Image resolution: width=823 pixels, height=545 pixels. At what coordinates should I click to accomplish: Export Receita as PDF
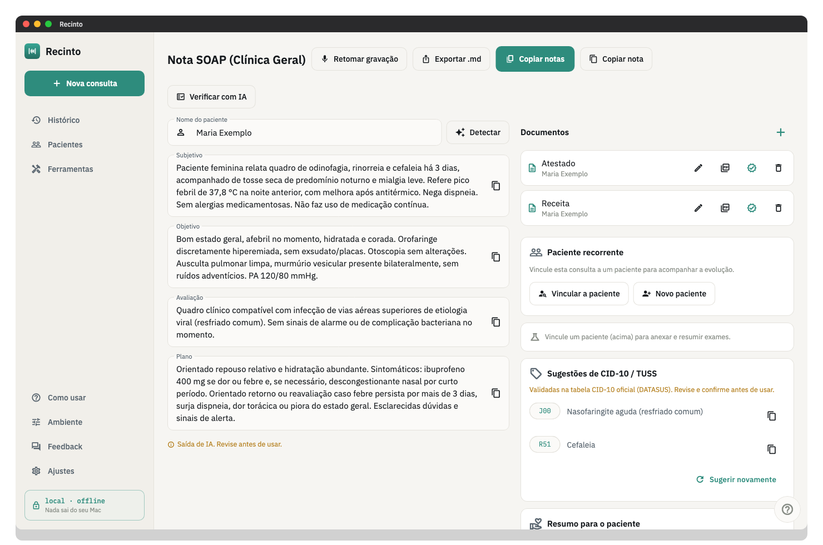[725, 208]
